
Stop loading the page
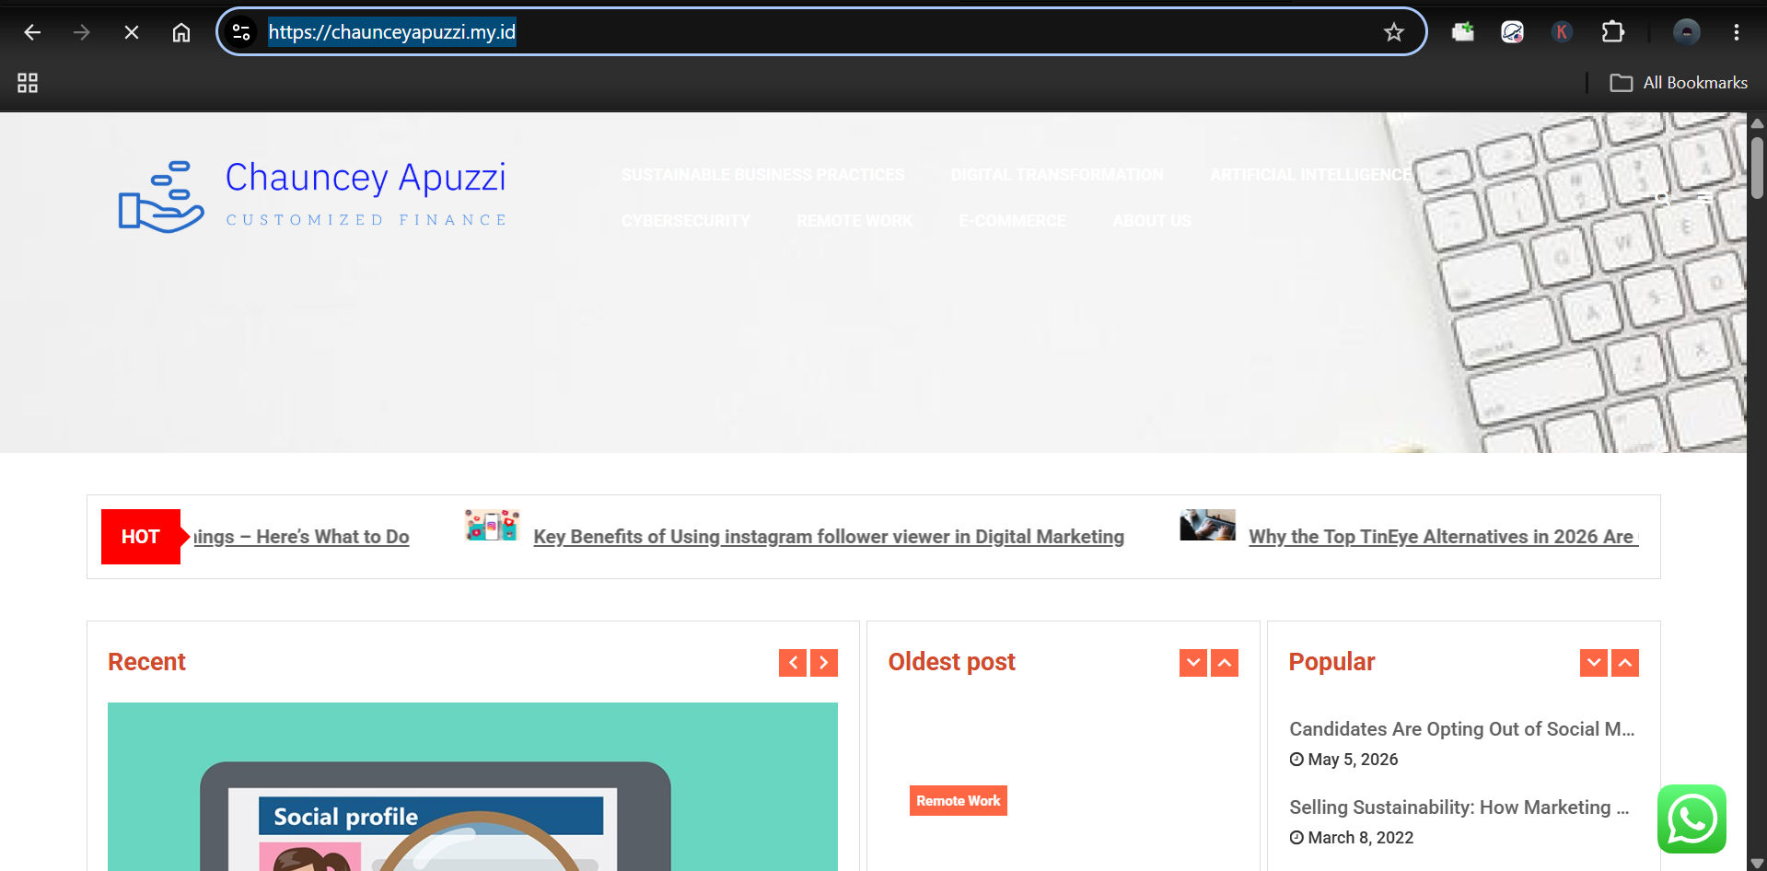(132, 32)
